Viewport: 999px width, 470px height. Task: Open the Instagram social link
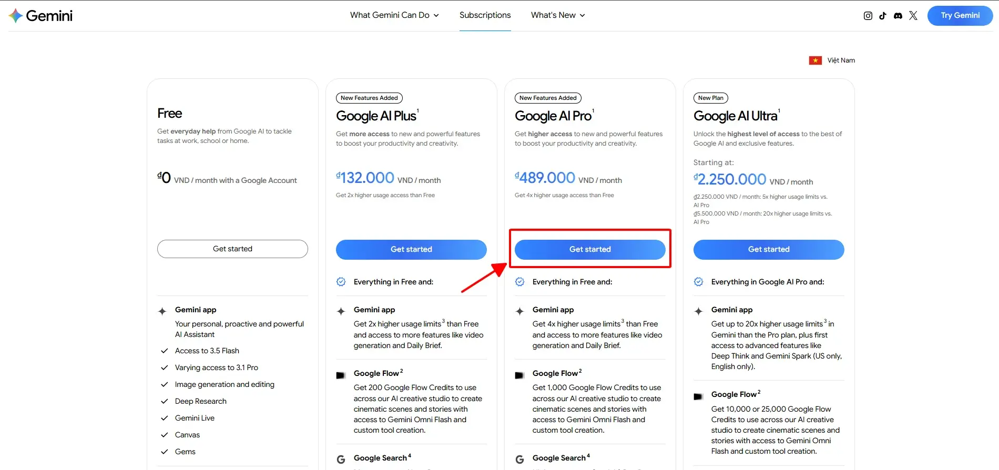point(868,16)
